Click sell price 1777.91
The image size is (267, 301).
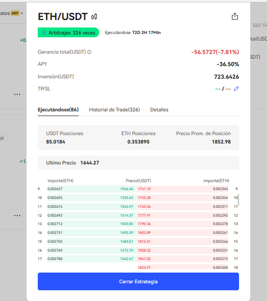[144, 215]
